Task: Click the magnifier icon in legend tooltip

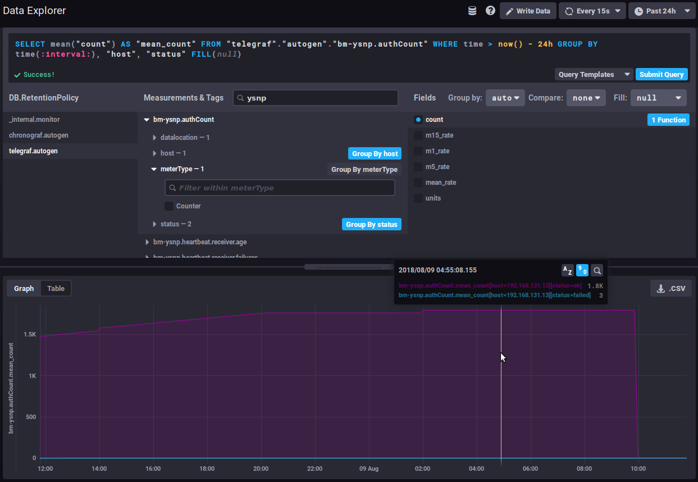Action: click(597, 270)
